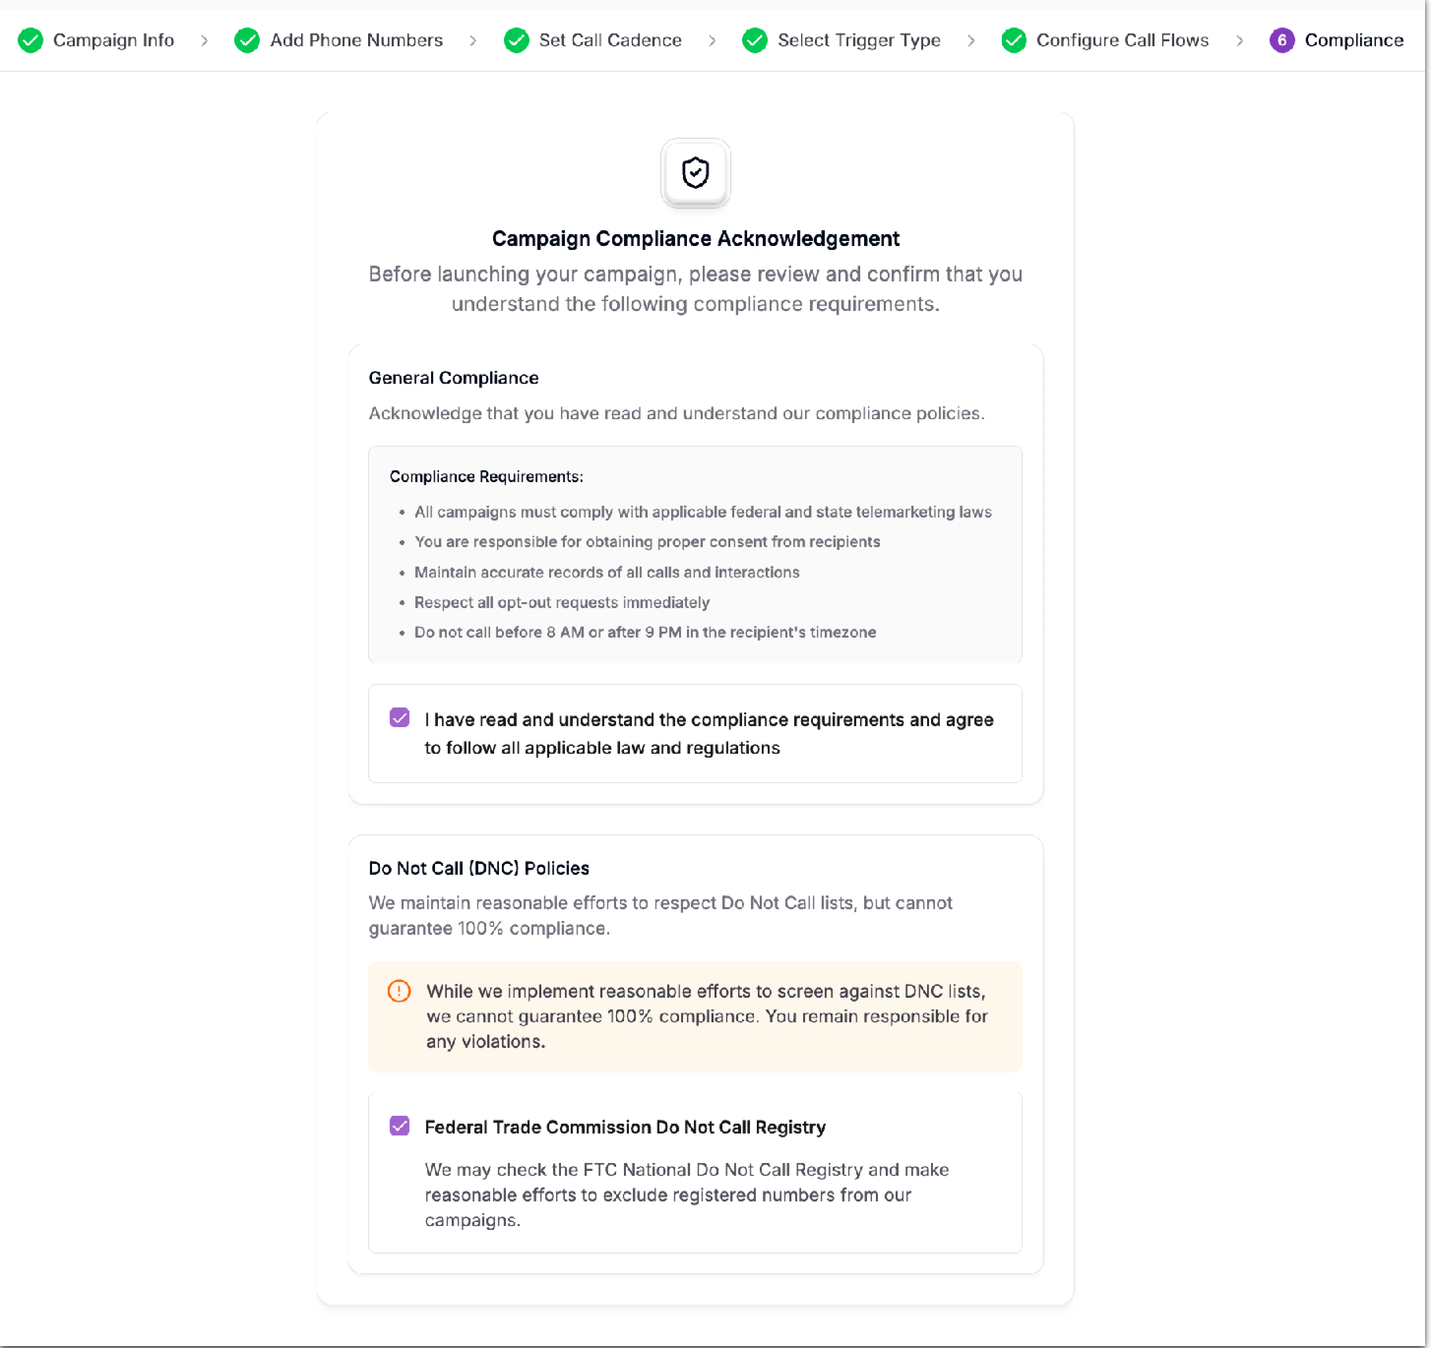Click the shield compliance icon above the heading
Image resolution: width=1431 pixels, height=1348 pixels.
pyautogui.click(x=695, y=173)
